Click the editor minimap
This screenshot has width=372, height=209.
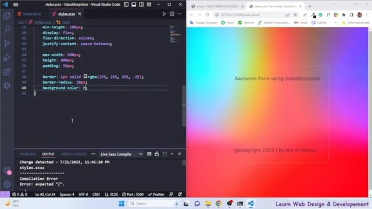(x=176, y=34)
